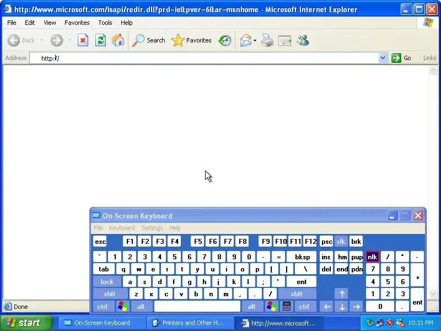Image resolution: width=441 pixels, height=331 pixels.
Task: Click the down arrow key on keyboard
Action: [x=342, y=307]
